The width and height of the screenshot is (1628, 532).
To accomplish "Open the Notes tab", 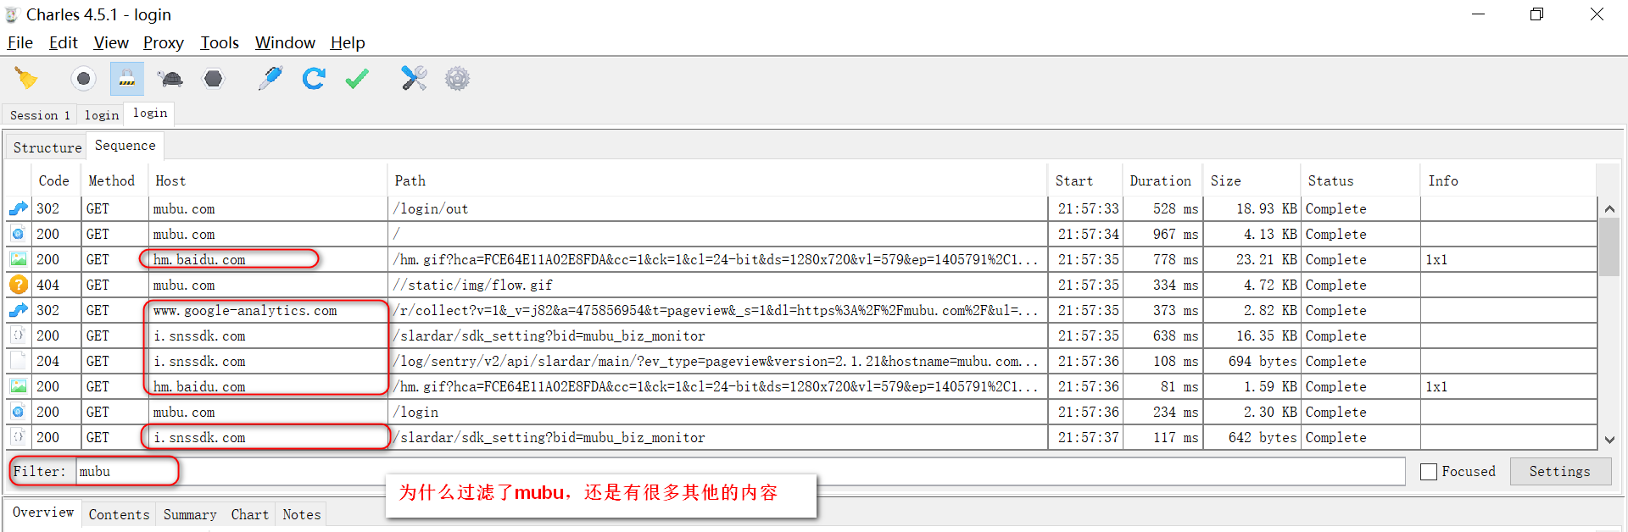I will pyautogui.click(x=302, y=514).
